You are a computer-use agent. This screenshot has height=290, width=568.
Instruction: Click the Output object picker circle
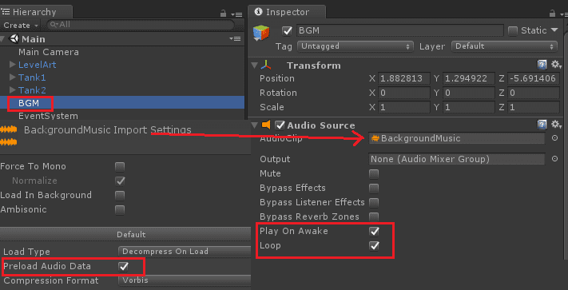554,158
